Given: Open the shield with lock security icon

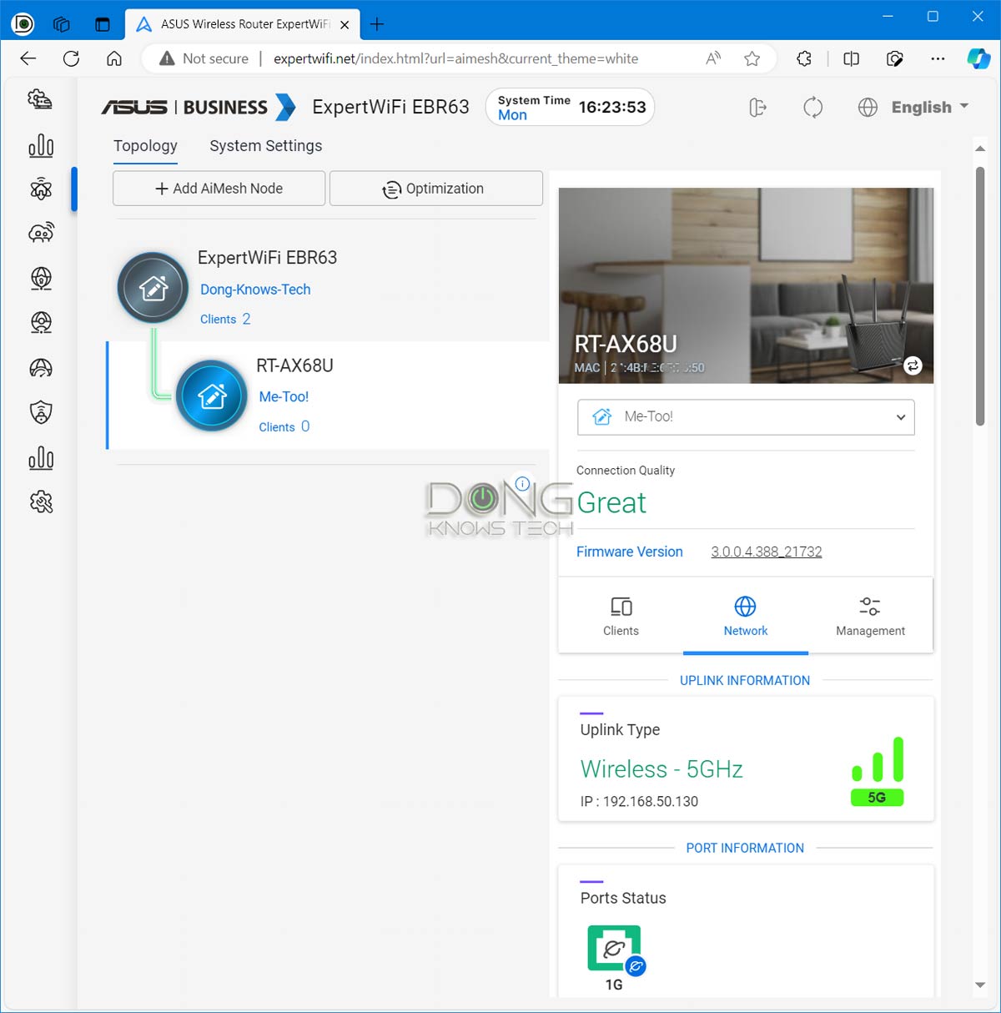Looking at the screenshot, I should point(40,411).
